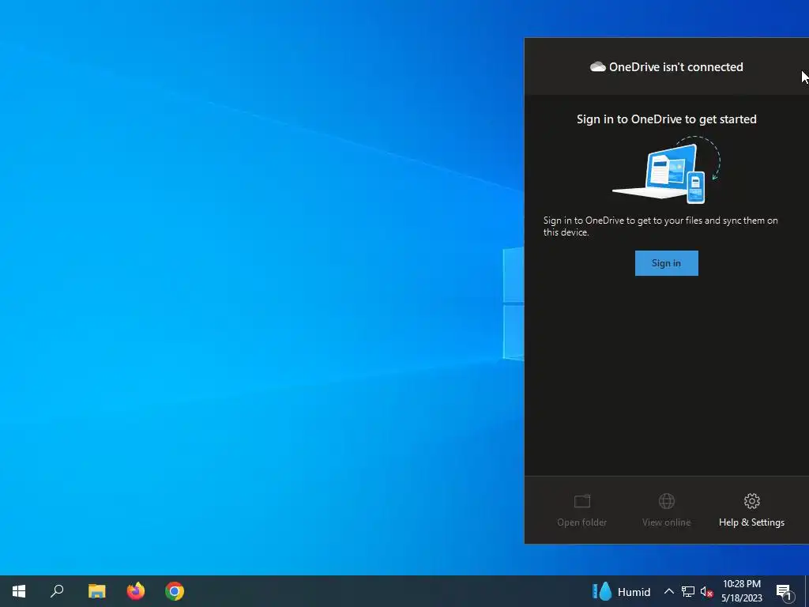The image size is (809, 607).
Task: Open Help & Settings in OneDrive panel
Action: 751,510
